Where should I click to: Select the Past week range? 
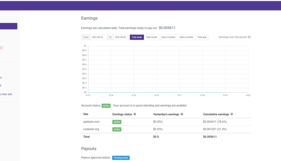[x=137, y=37]
